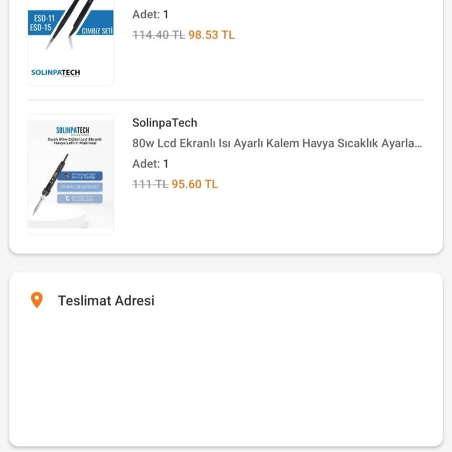
Task: Tap the top blue feature badge on soldering image
Action: pos(79,175)
